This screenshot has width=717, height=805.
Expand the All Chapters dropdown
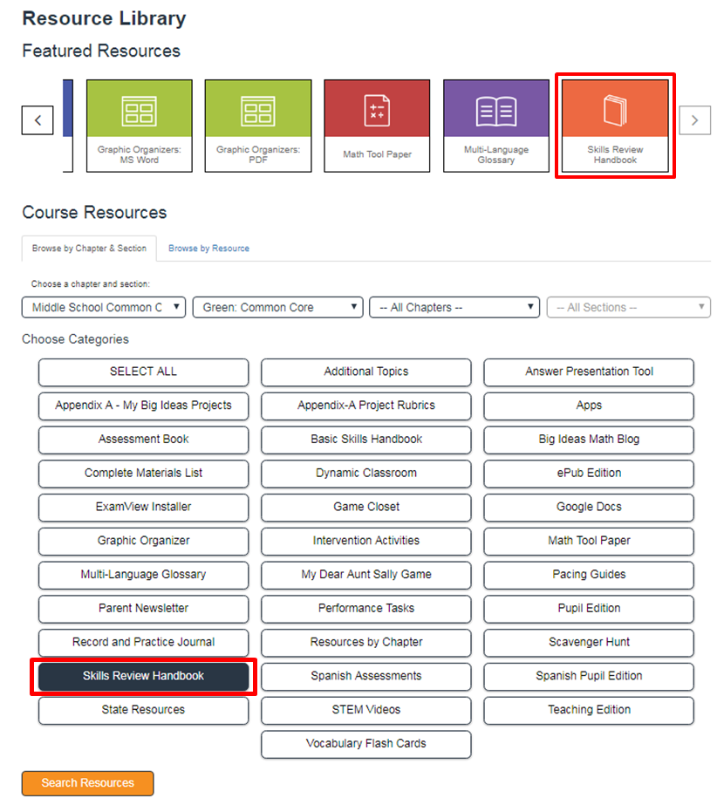coord(454,307)
